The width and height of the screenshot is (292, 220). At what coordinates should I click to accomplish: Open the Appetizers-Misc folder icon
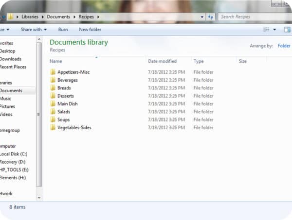tap(53, 72)
